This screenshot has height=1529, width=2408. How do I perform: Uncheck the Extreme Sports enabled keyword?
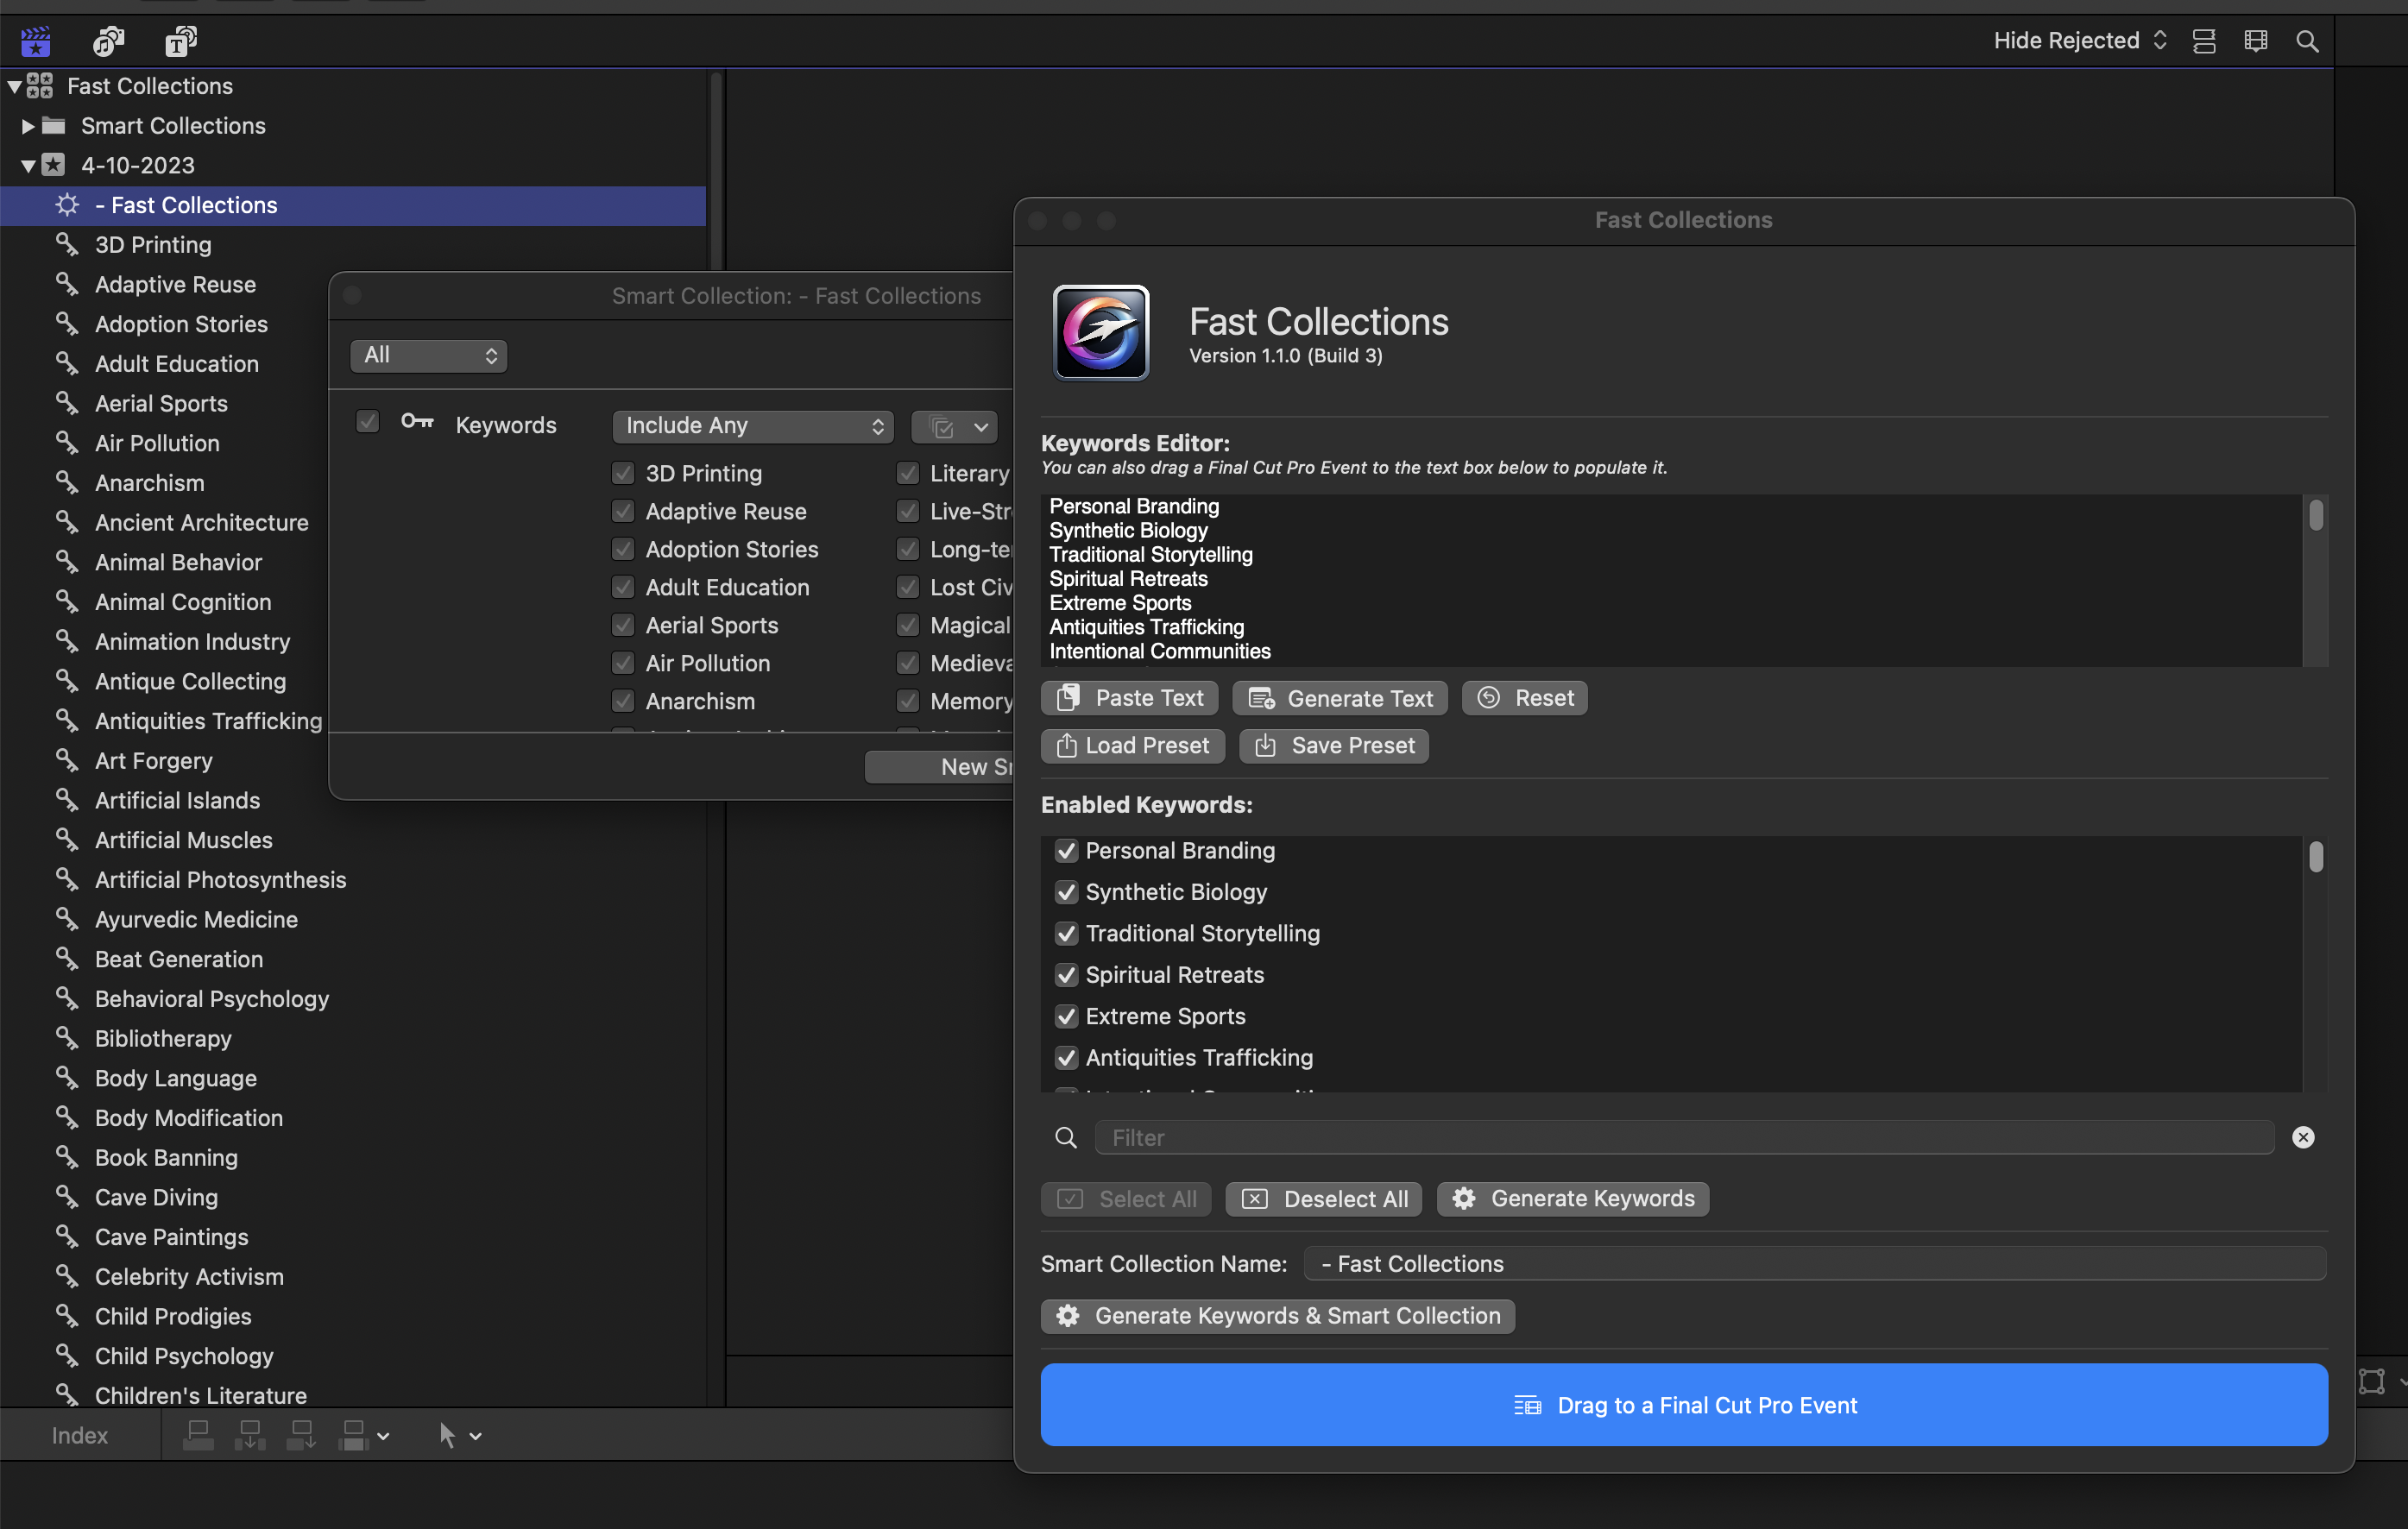tap(1066, 1016)
